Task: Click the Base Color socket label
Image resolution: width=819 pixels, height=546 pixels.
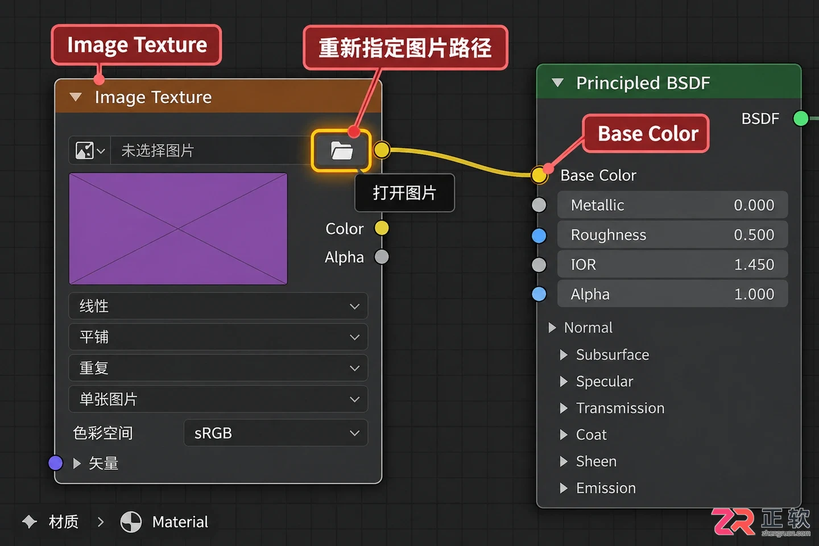Action: point(598,175)
